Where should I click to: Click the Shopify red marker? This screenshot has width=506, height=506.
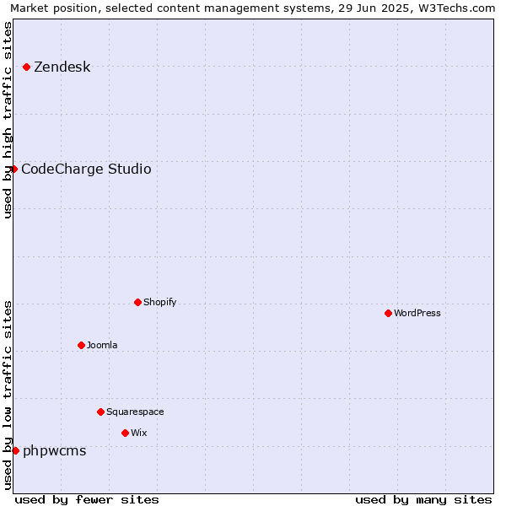(x=137, y=303)
